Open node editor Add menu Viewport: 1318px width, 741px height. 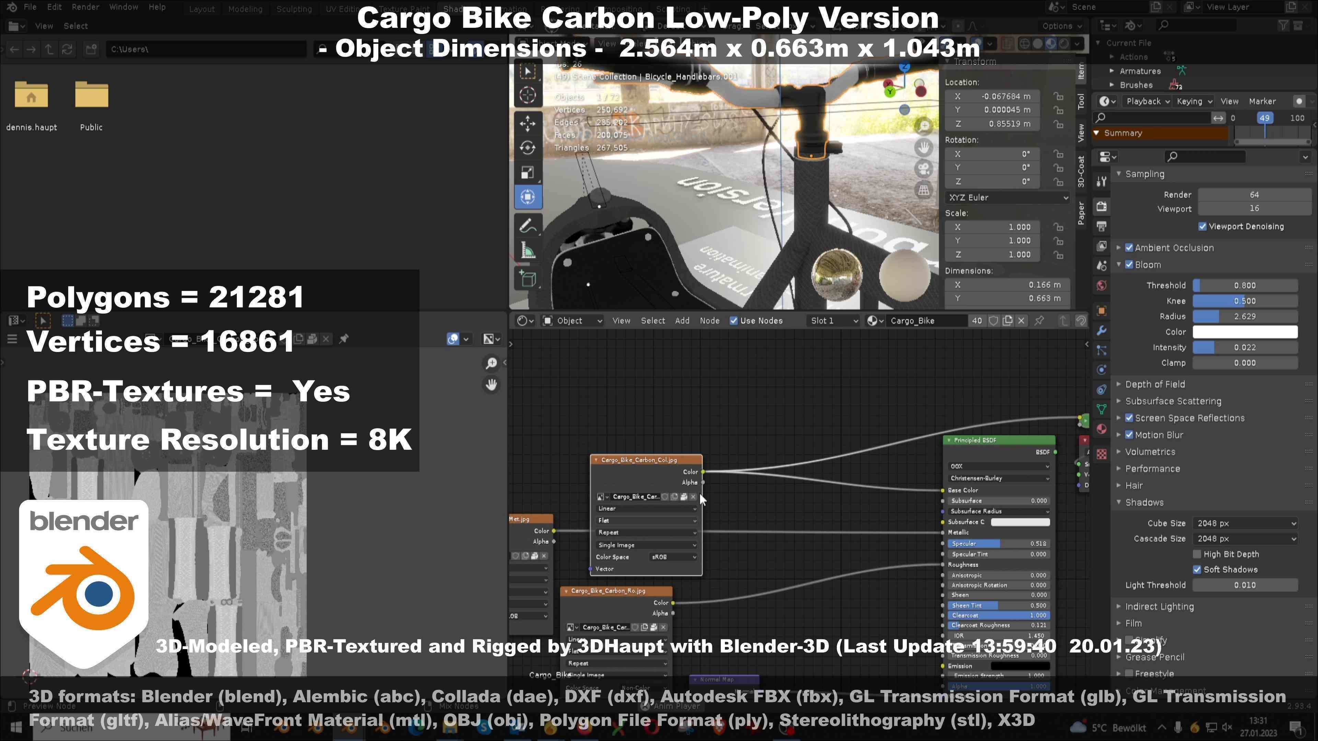coord(682,321)
